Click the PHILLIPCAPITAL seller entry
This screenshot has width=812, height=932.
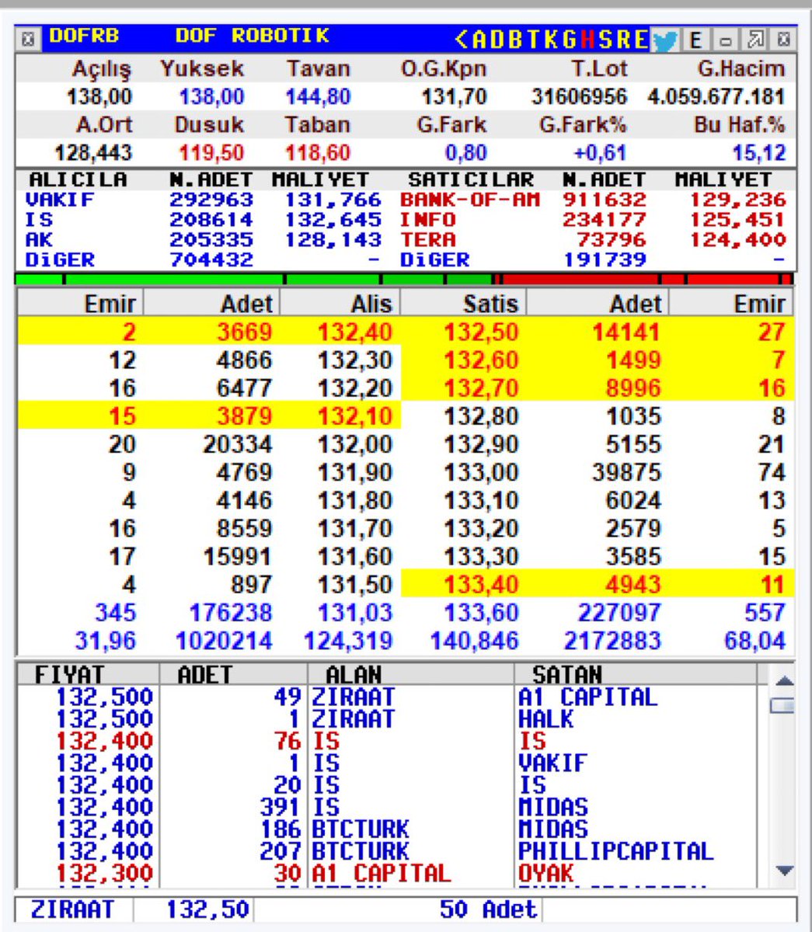[615, 851]
